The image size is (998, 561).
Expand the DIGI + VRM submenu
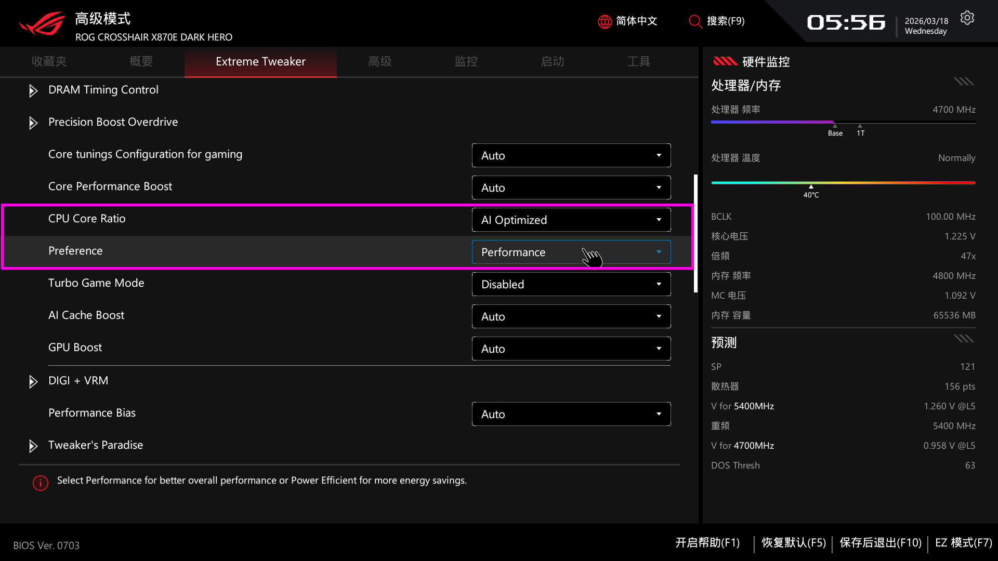(33, 382)
